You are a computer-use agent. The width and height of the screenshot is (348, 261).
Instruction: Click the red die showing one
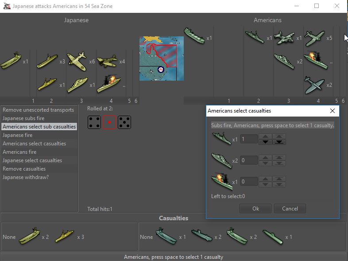(109, 122)
